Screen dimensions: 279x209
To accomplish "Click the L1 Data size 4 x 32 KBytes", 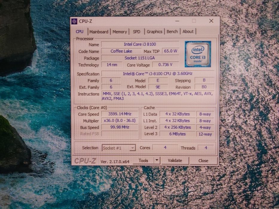I will pos(177,114).
